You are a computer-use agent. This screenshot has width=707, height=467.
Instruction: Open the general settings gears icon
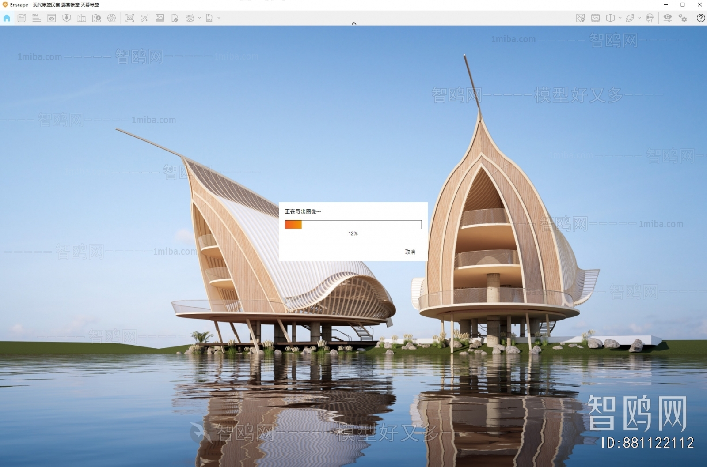coord(683,18)
